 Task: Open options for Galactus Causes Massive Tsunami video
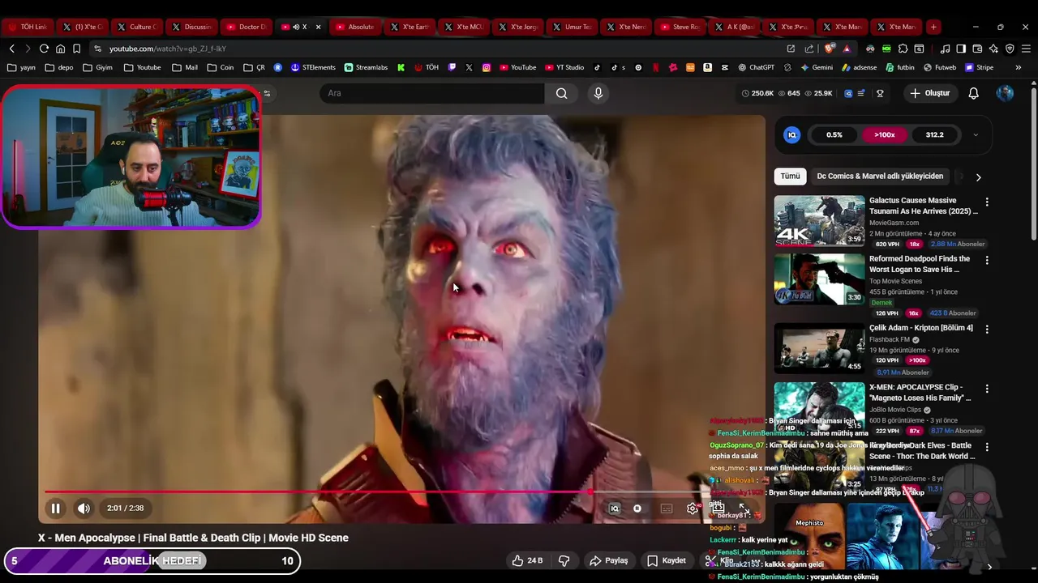[987, 202]
